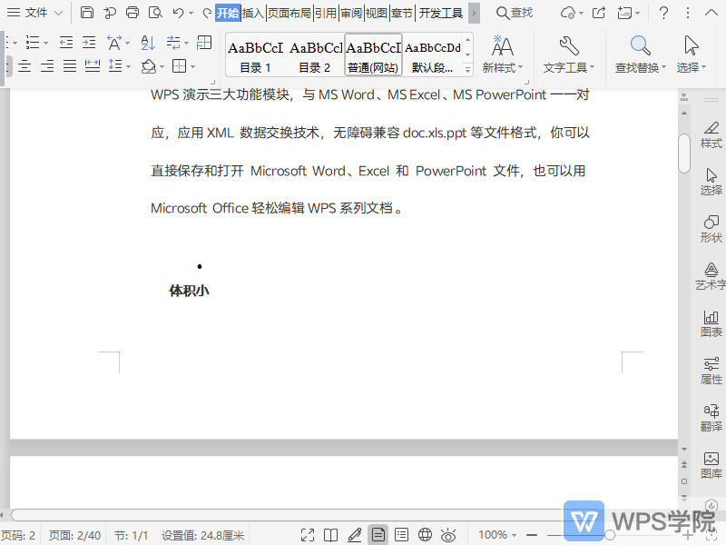The height and width of the screenshot is (545, 726).
Task: Open the 艺术字 word art panel
Action: (x=711, y=275)
